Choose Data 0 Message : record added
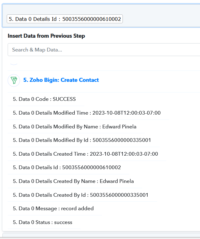The height and width of the screenshot is (239, 200). [53, 208]
